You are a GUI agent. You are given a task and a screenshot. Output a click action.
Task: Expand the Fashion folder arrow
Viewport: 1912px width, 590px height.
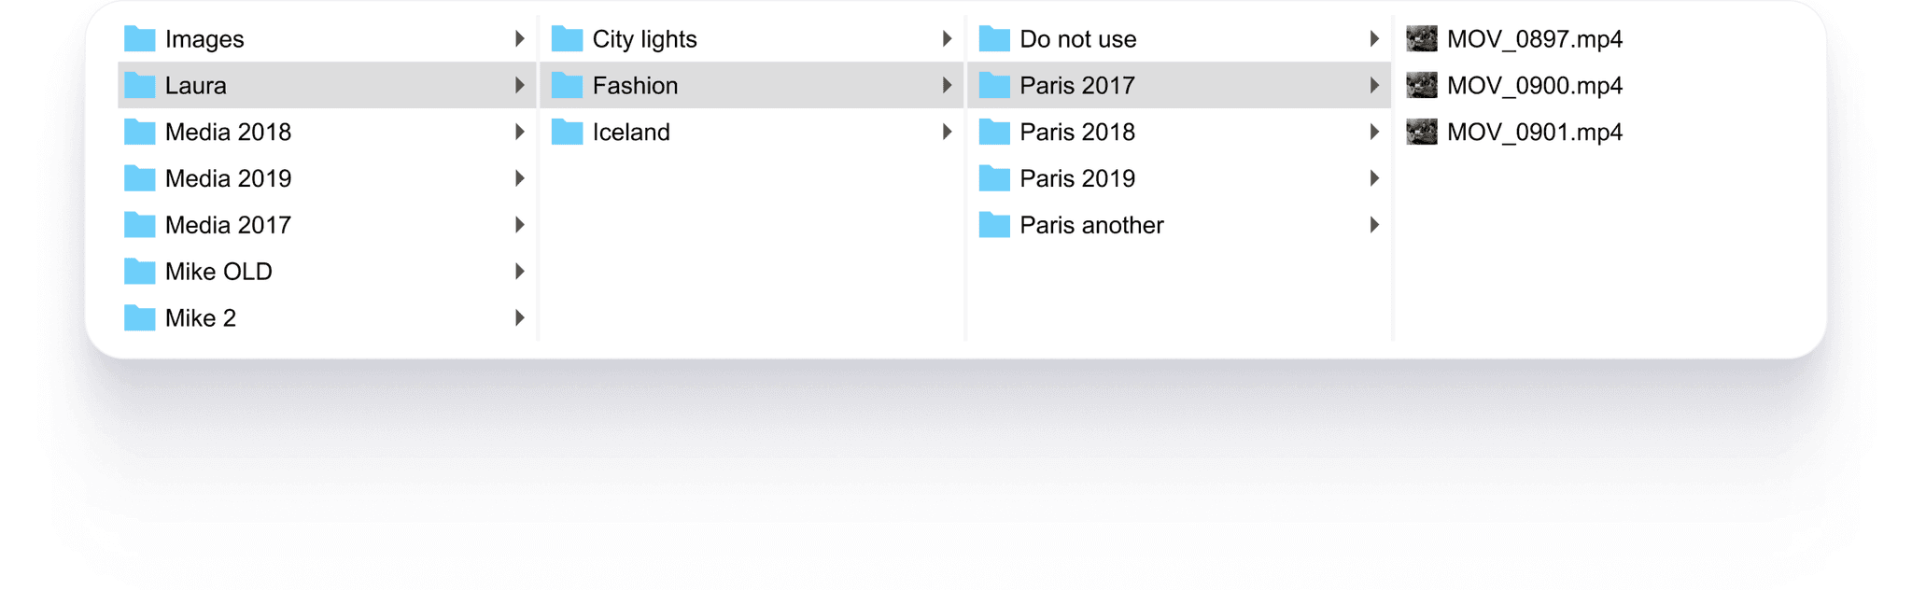pos(947,85)
